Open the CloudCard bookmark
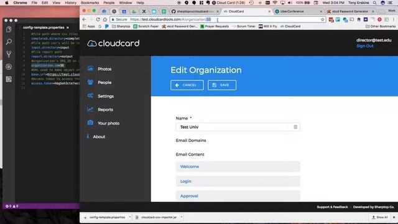This screenshot has height=224, width=398. click(x=290, y=26)
